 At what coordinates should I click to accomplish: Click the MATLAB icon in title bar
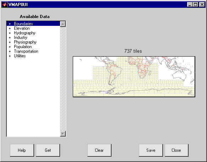(5, 5)
